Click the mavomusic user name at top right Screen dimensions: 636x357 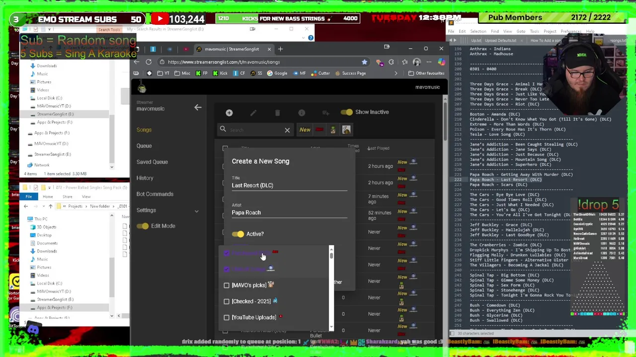[x=427, y=87]
